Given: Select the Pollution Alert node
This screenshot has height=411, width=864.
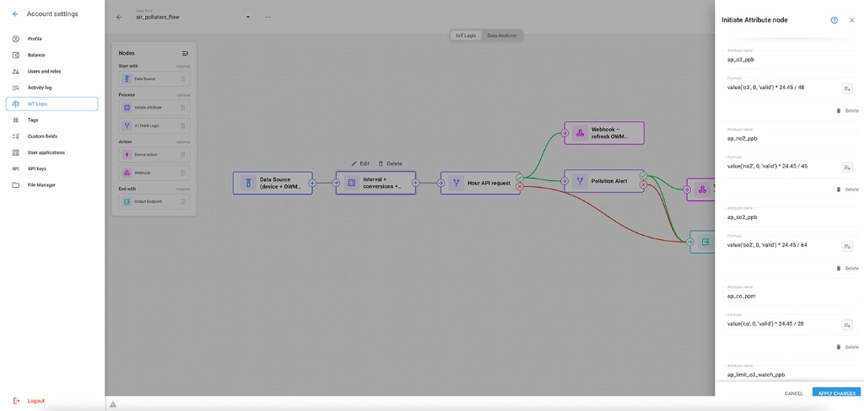Looking at the screenshot, I should [604, 180].
